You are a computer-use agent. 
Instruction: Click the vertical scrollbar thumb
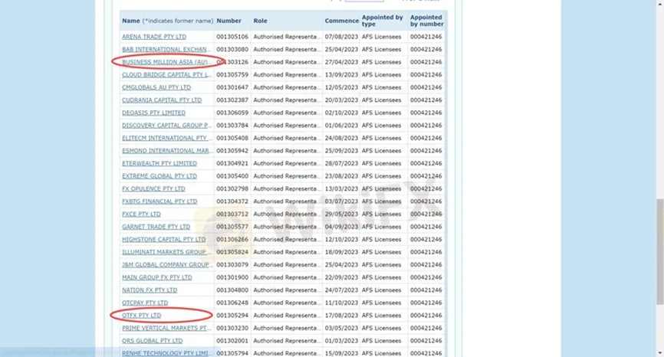click(659, 251)
